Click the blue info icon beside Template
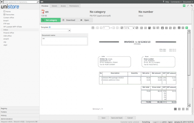194x123 pixels. click(x=50, y=27)
